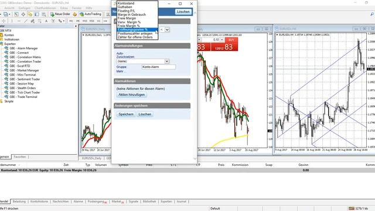Choose Zähler für offene Orders option
375x211 pixels.
click(x=138, y=37)
